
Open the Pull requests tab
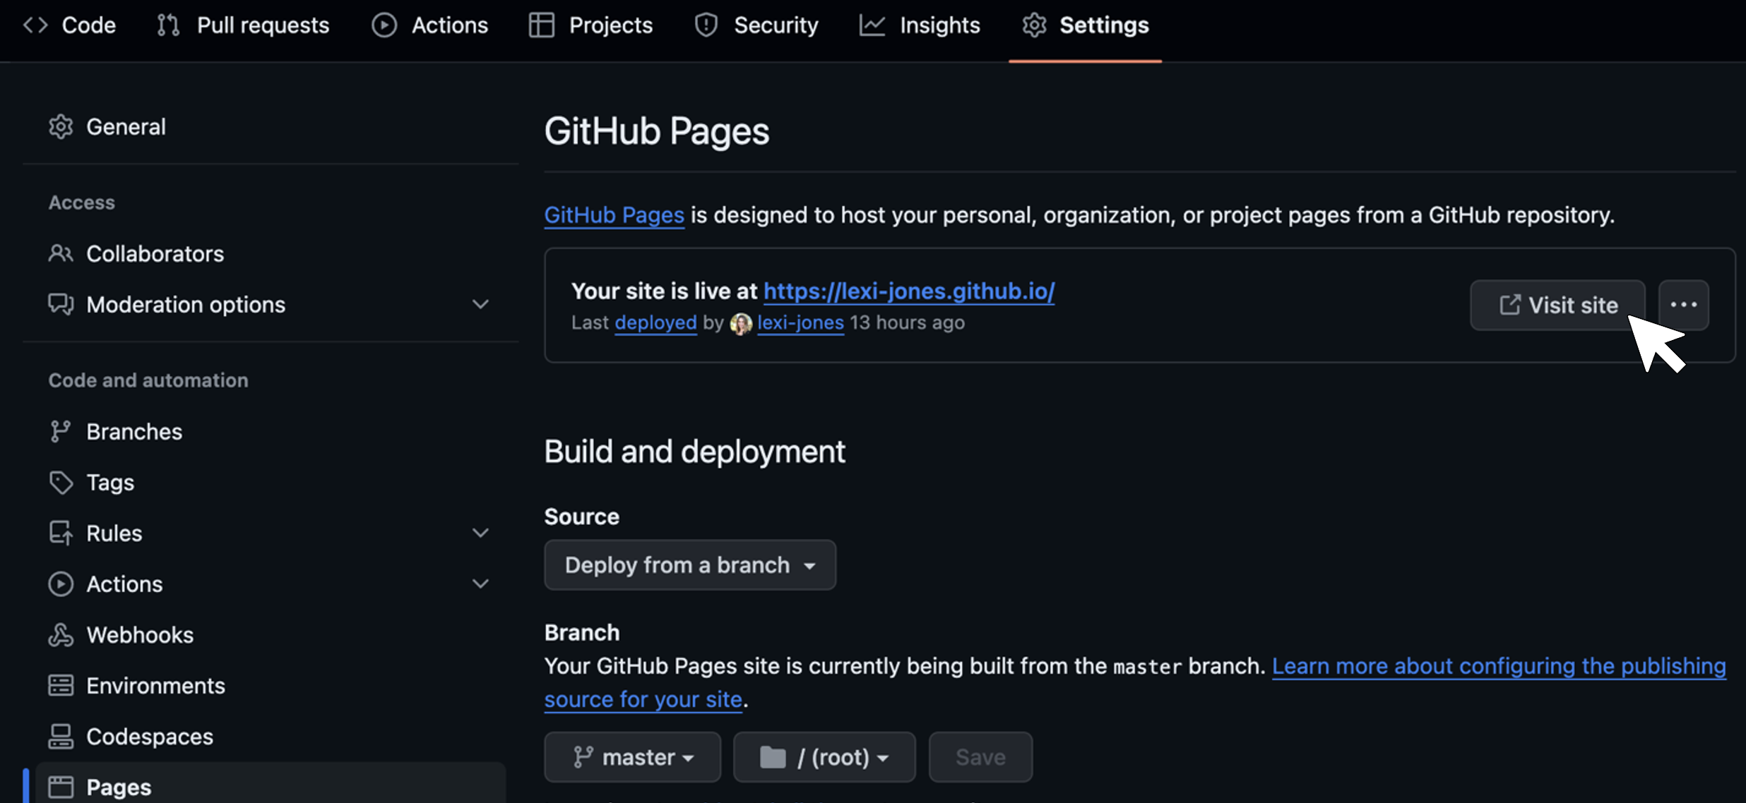pos(243,25)
